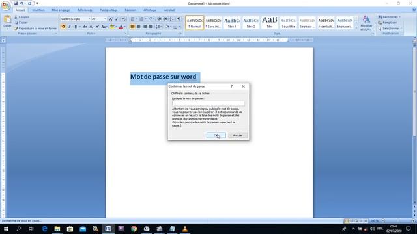Open Google Chrome from the taskbar
The width and height of the screenshot is (417, 234).
tap(134, 229)
